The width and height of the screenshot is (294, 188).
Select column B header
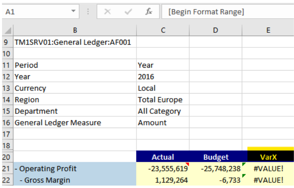point(75,30)
